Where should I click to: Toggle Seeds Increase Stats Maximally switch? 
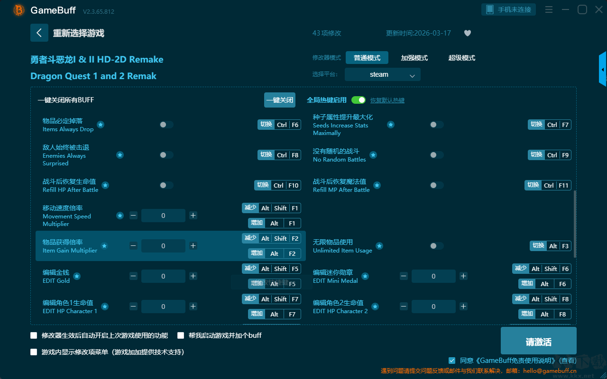[437, 125]
